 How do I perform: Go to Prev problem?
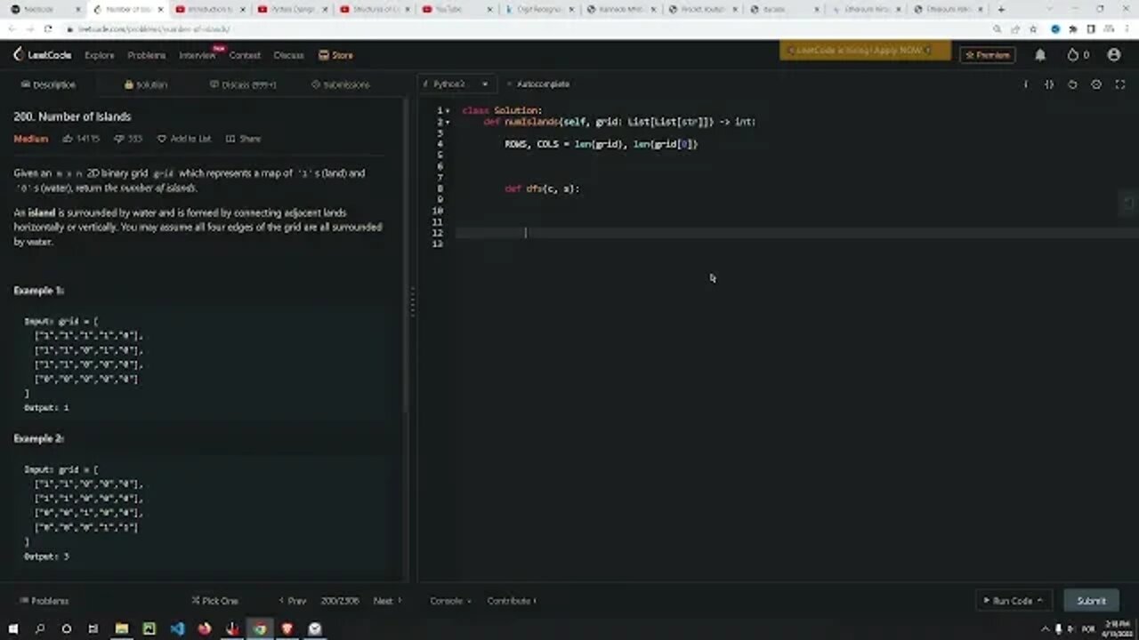(x=293, y=601)
